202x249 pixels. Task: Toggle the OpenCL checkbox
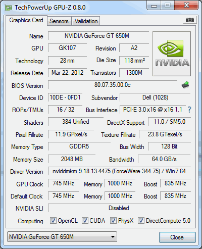click(53, 220)
